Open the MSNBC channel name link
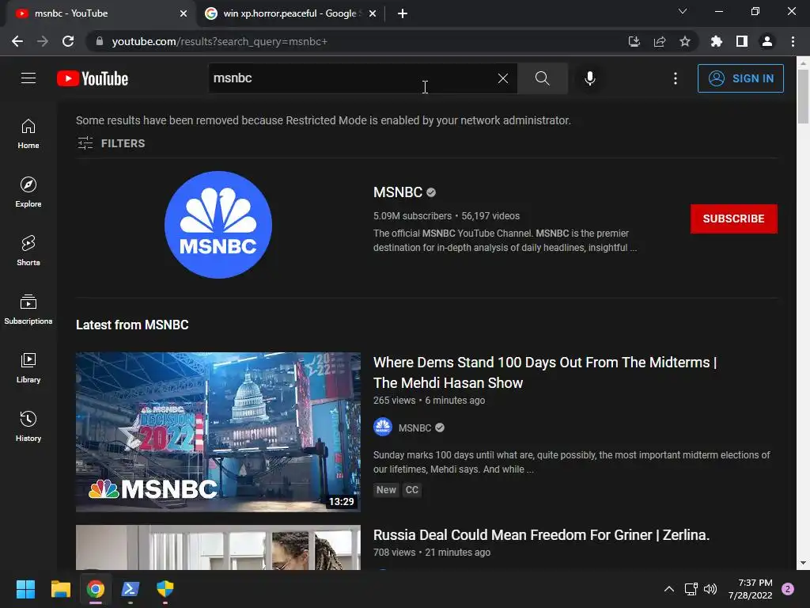The width and height of the screenshot is (810, 608). pyautogui.click(x=398, y=192)
